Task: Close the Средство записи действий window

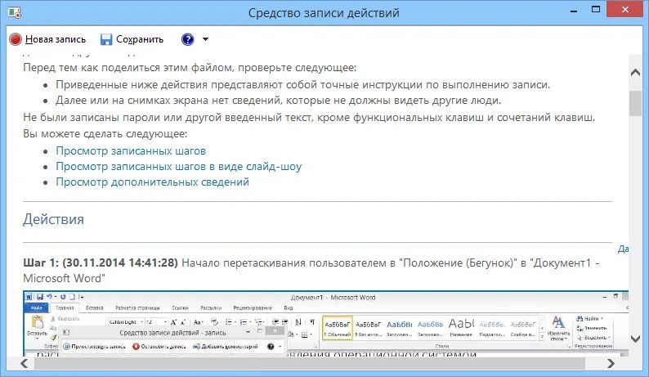Action: coord(625,10)
